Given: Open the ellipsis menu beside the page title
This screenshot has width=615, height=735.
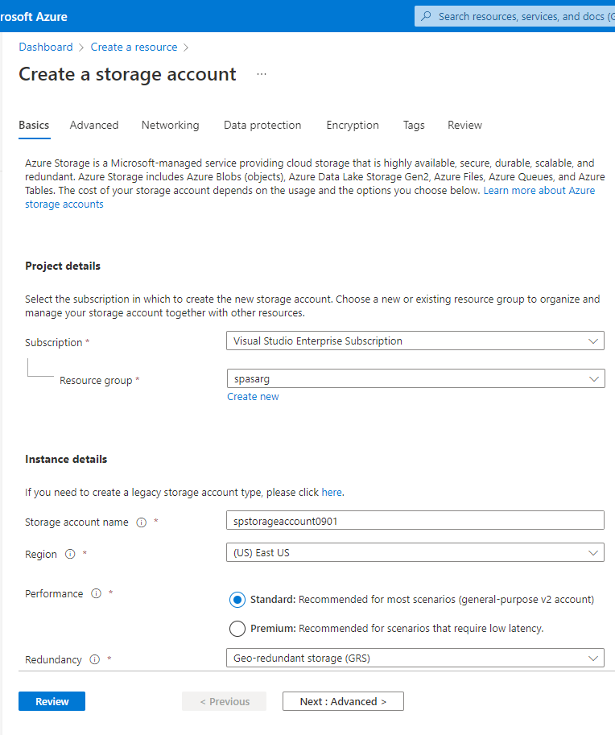Looking at the screenshot, I should 261,73.
